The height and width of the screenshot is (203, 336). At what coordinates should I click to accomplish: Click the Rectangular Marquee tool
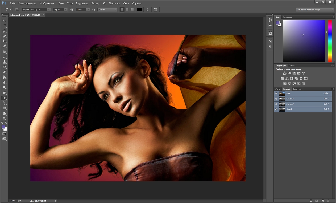point(4,26)
